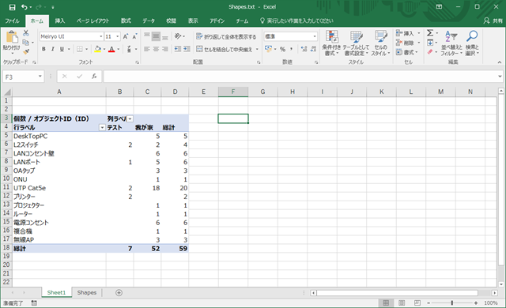Click the 書式 button in cells group
The height and width of the screenshot is (308, 506).
click(x=407, y=52)
